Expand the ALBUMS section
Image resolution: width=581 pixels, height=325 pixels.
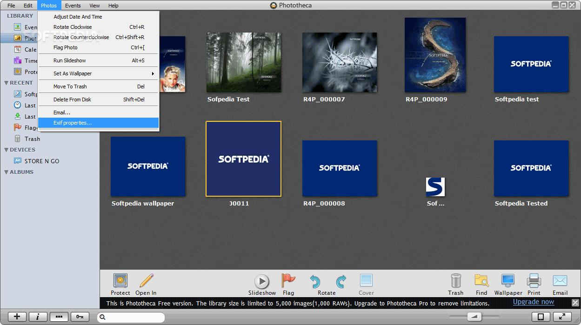click(7, 172)
